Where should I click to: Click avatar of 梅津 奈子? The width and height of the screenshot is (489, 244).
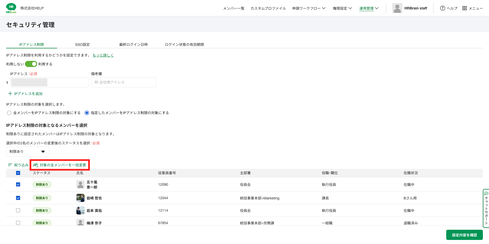80,222
